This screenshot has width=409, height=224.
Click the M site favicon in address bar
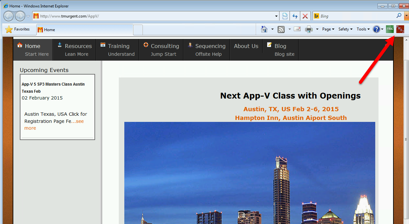[36, 16]
